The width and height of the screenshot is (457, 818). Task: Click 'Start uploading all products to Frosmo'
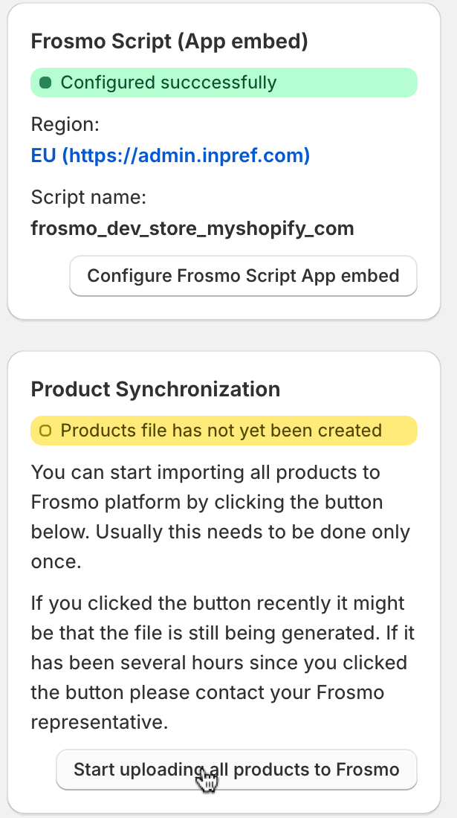pos(236,770)
